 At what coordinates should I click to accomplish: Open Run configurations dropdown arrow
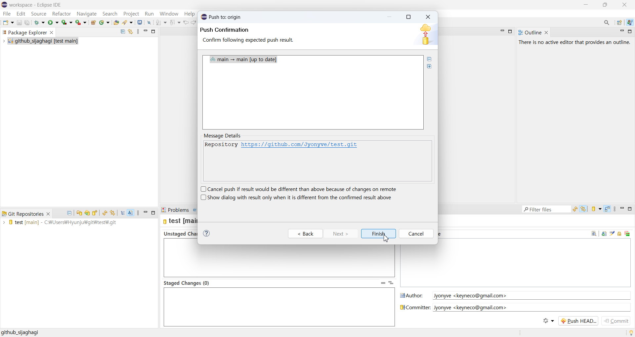[x=57, y=23]
